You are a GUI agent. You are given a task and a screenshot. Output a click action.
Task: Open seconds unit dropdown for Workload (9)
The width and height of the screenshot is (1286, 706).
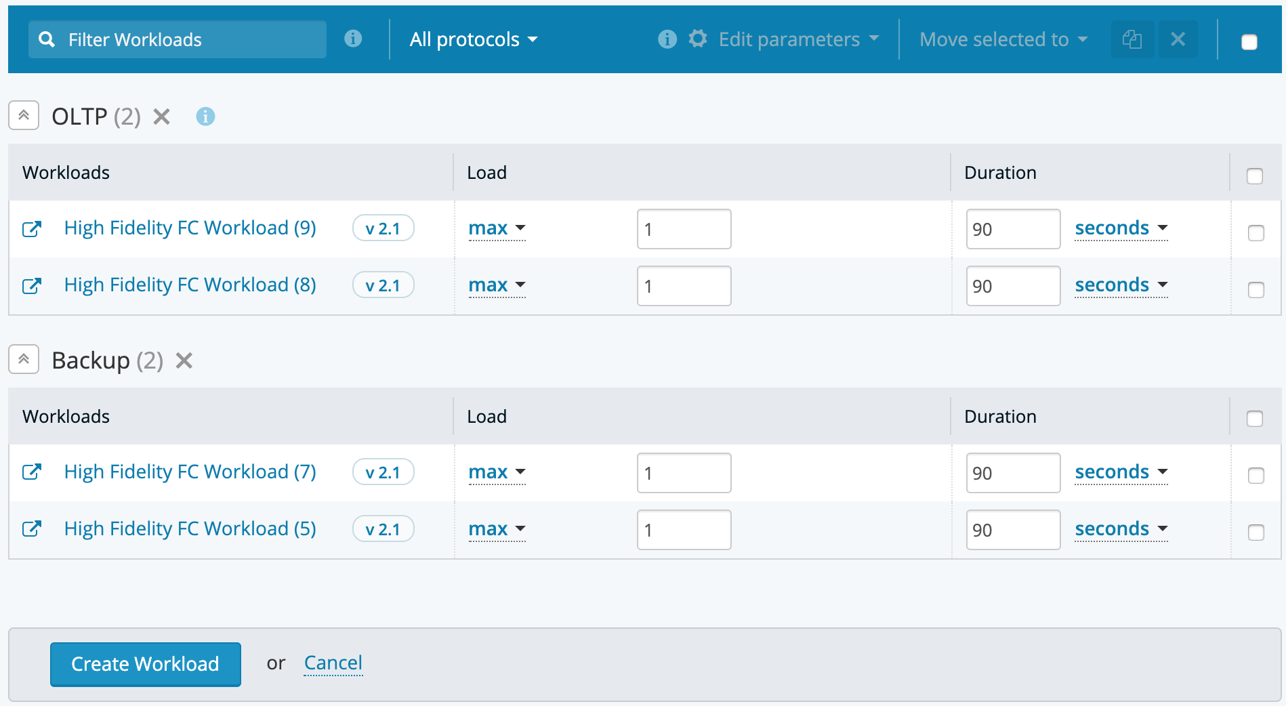tap(1121, 228)
